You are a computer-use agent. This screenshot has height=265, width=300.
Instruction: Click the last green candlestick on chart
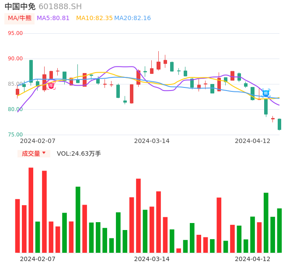click(x=279, y=124)
